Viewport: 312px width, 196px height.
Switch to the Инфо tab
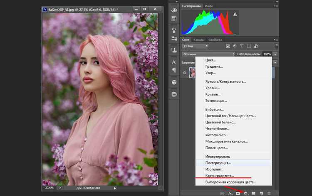click(x=209, y=6)
